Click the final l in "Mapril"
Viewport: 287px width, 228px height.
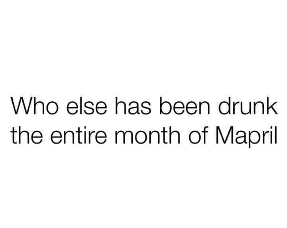(276, 135)
